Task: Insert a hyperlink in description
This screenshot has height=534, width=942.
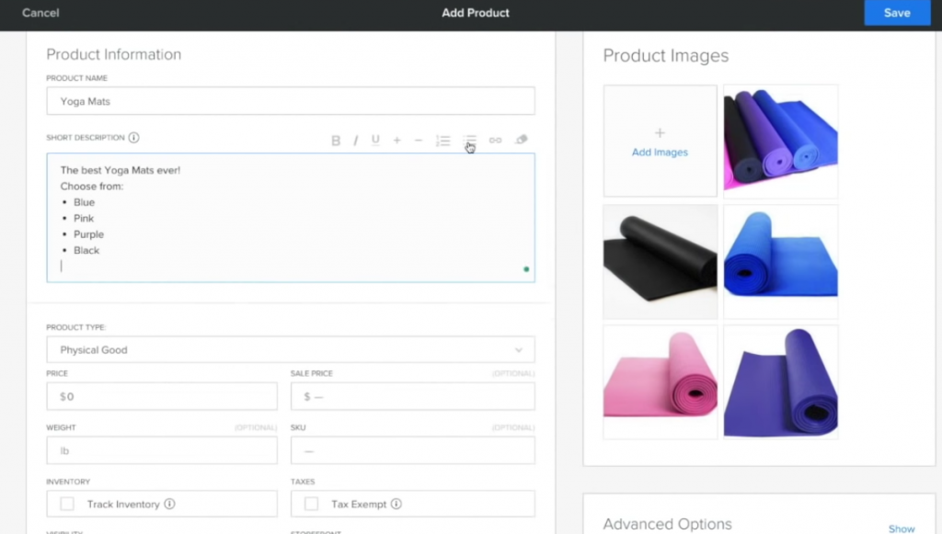Action: tap(495, 141)
